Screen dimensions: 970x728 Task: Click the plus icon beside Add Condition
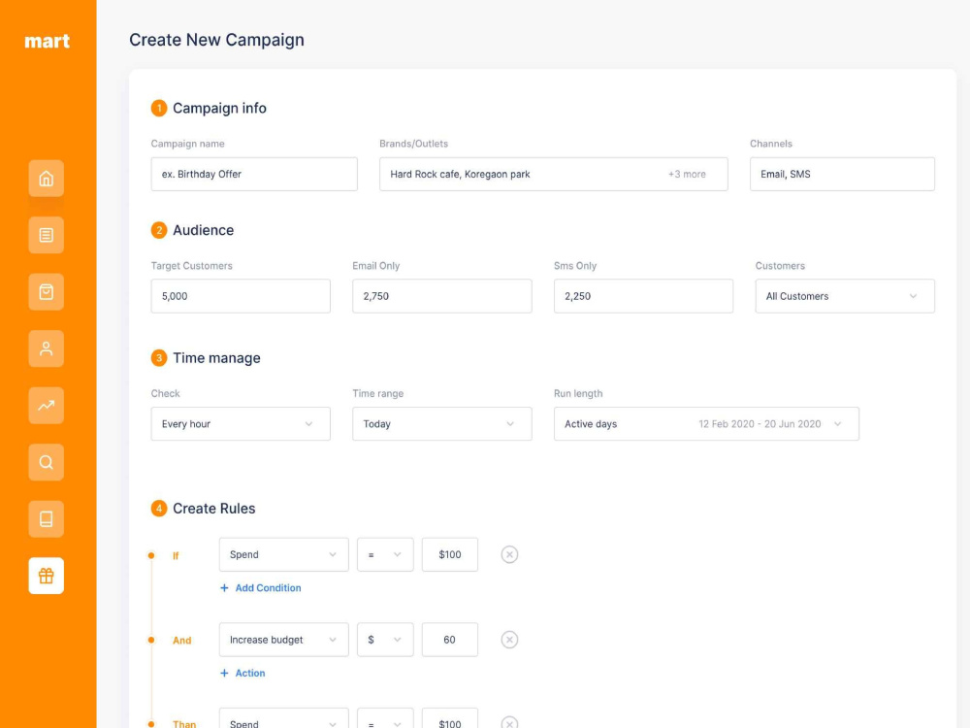pos(224,588)
